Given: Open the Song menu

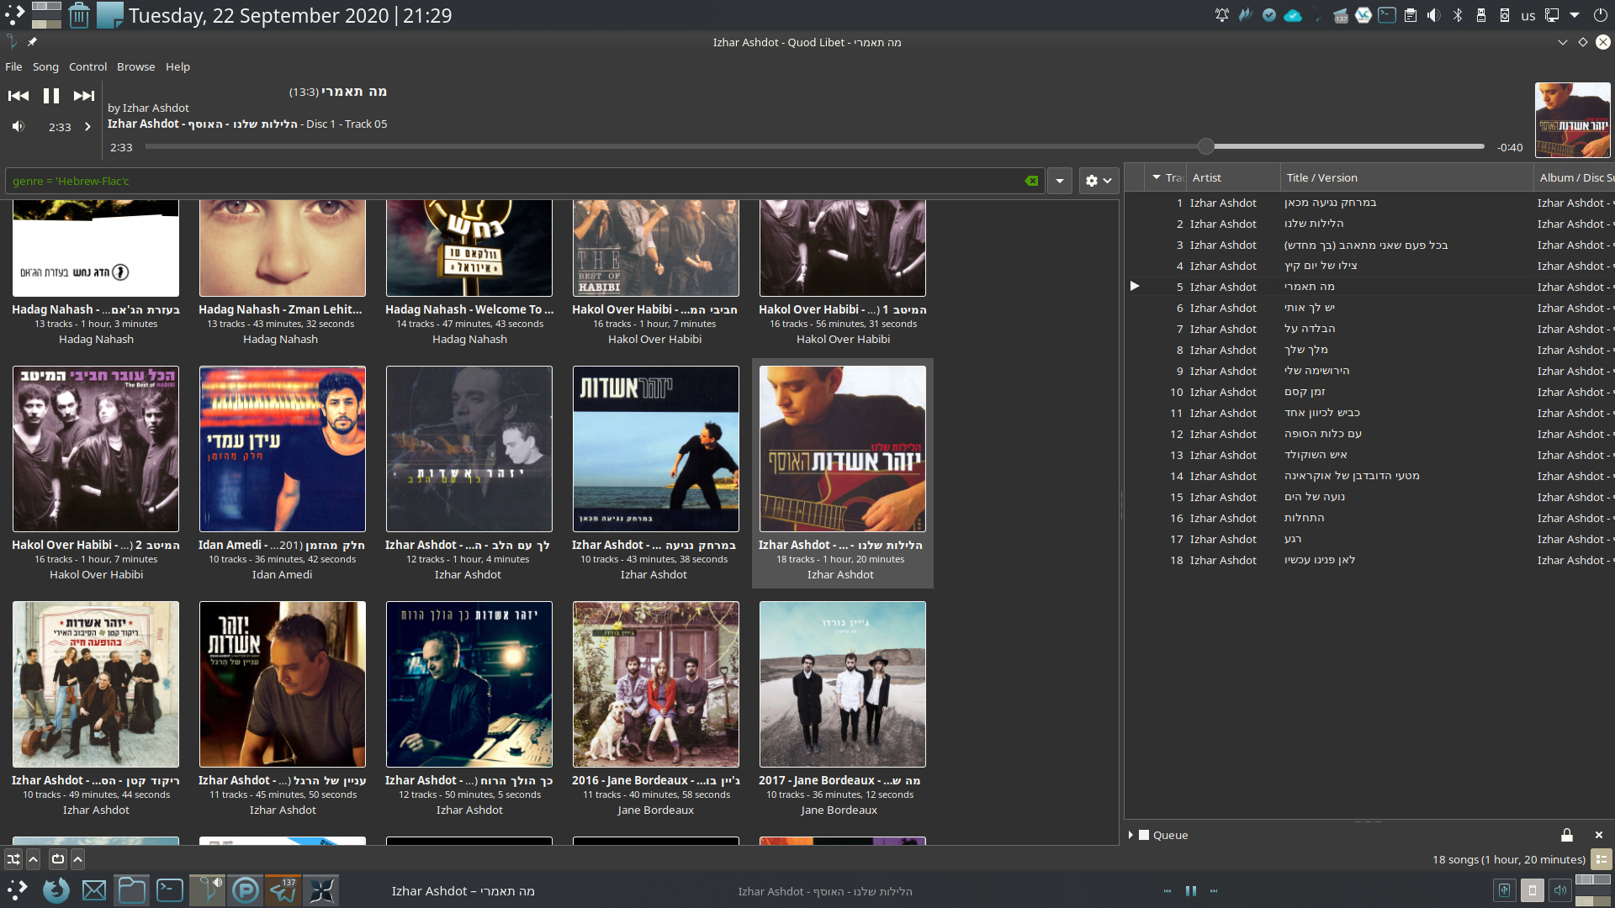Looking at the screenshot, I should coord(45,66).
